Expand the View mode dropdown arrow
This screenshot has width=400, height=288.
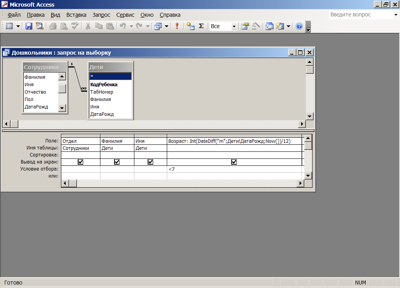pyautogui.click(x=18, y=26)
